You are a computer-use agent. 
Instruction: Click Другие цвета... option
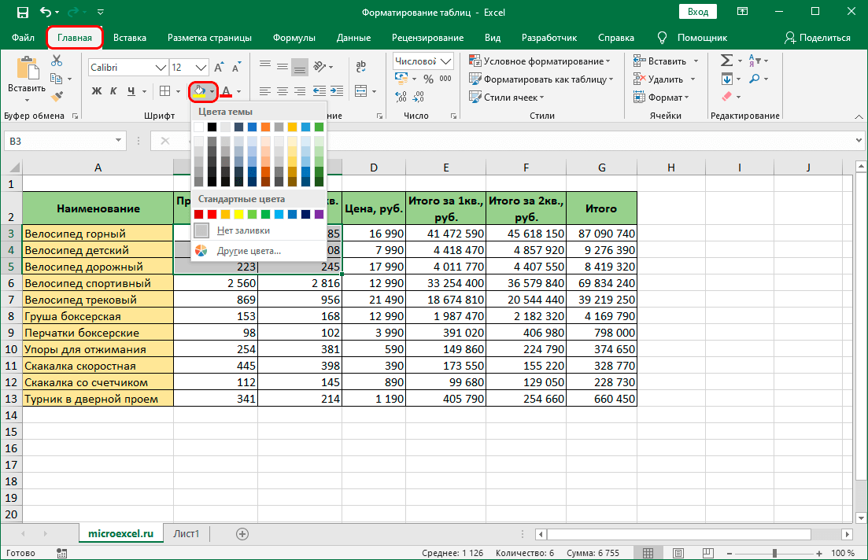pyautogui.click(x=249, y=251)
